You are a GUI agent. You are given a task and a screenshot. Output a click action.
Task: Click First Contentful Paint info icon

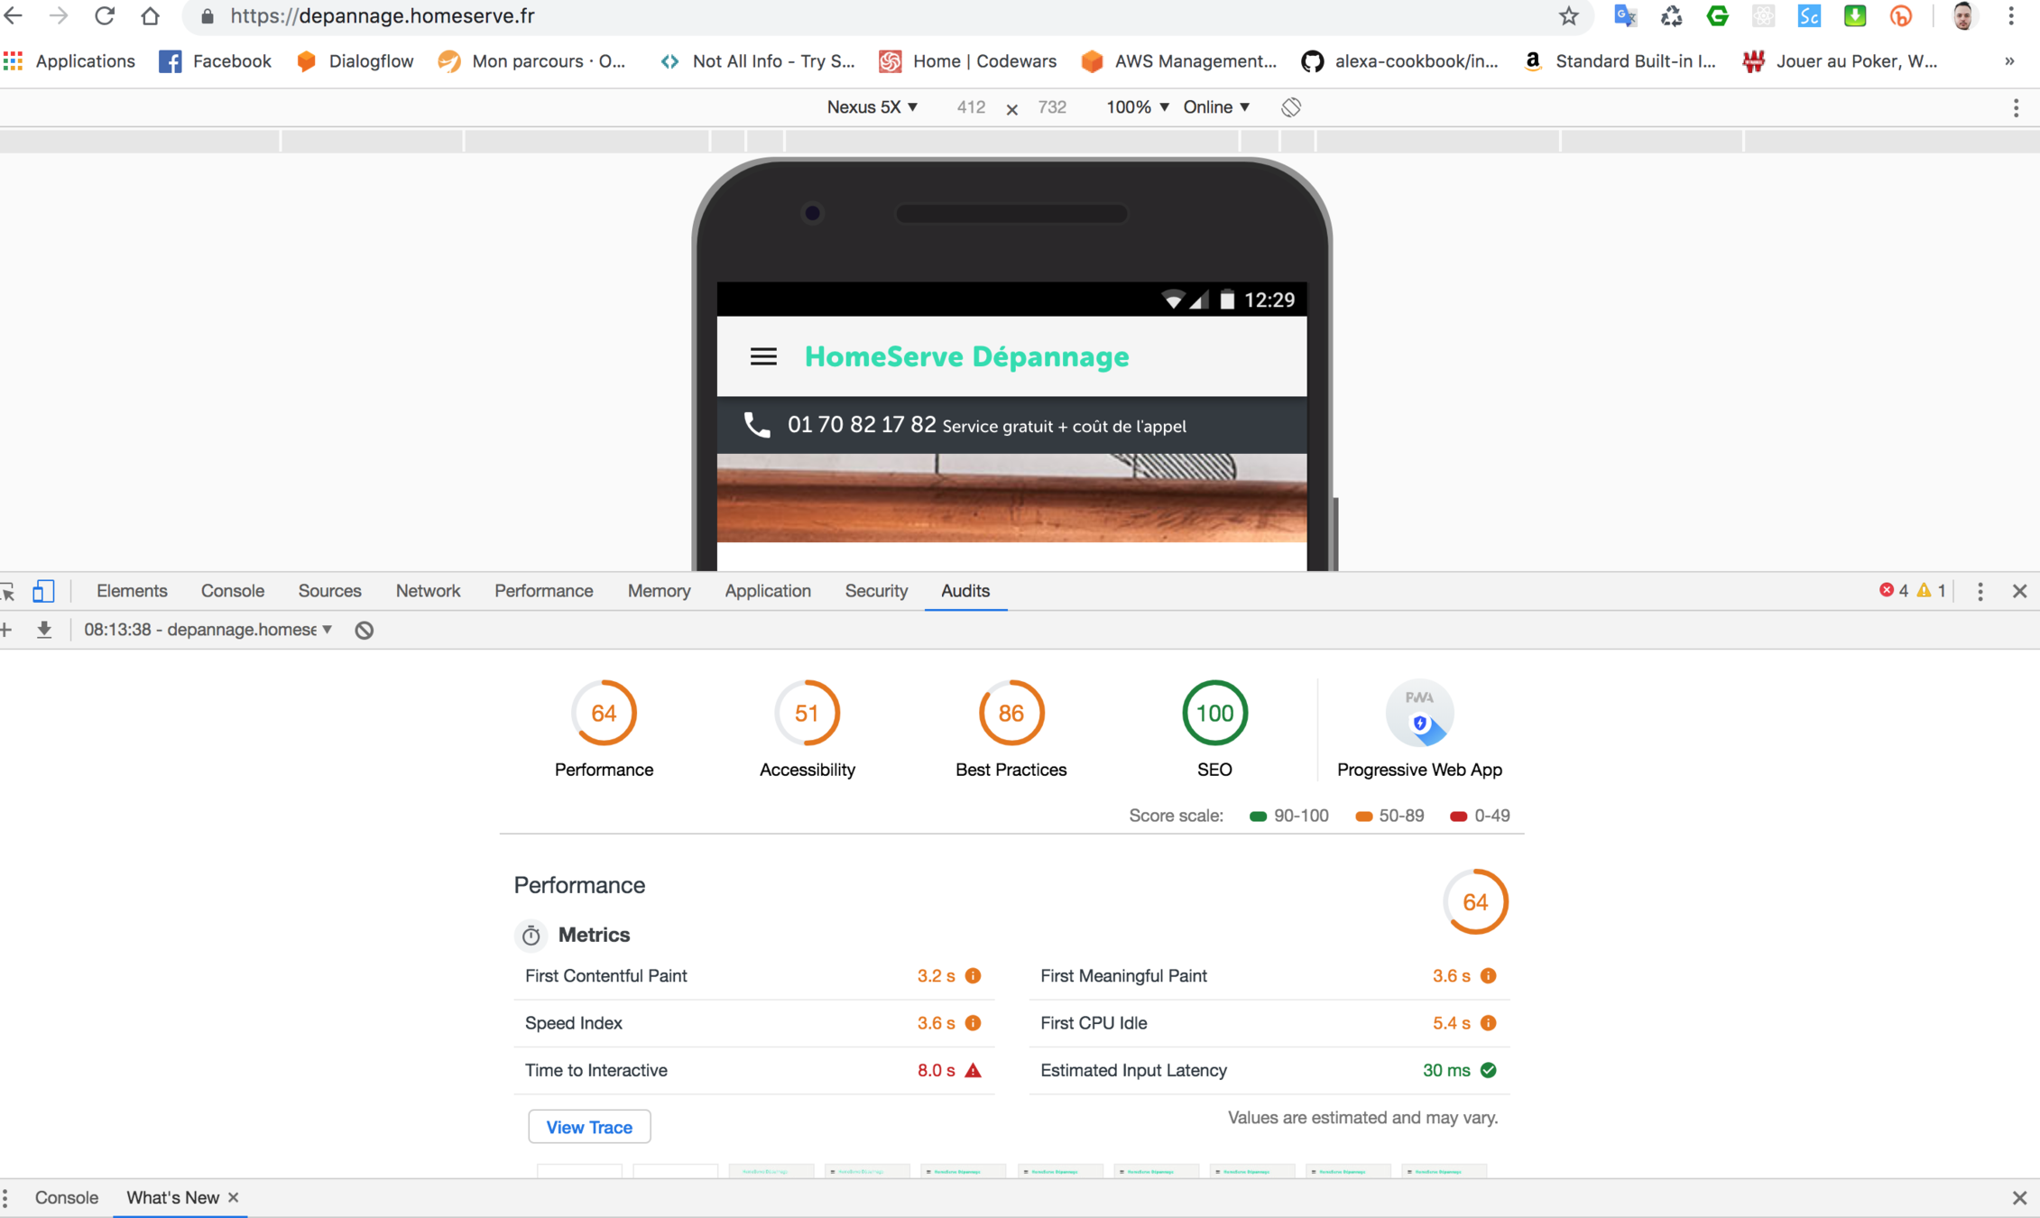973,975
